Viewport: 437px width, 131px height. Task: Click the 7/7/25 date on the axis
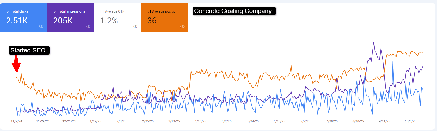[306, 121]
